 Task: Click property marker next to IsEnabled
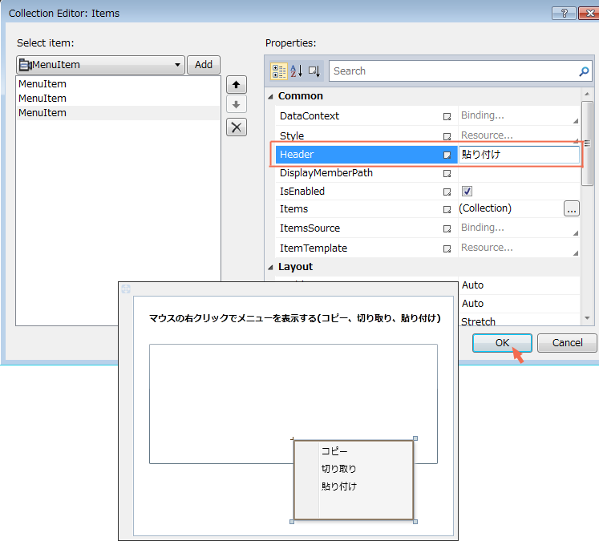click(447, 192)
